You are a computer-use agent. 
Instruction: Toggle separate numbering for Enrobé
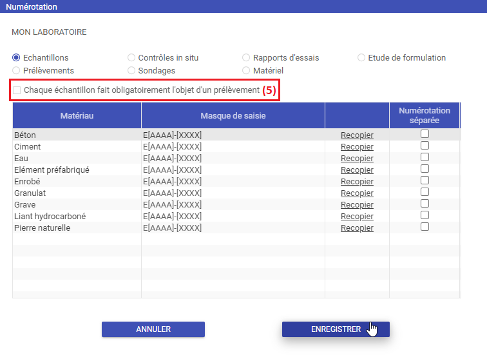point(425,180)
